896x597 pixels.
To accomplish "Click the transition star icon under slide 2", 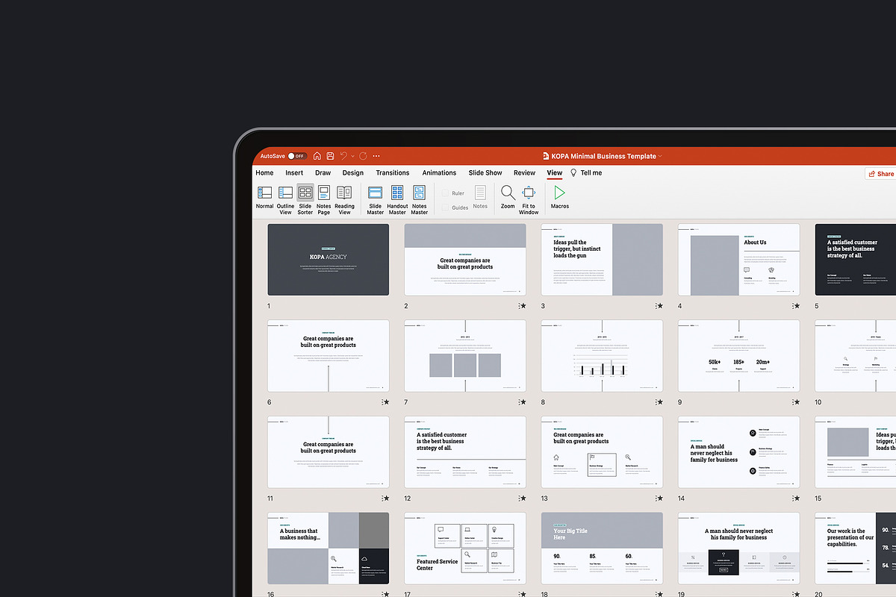I will click(522, 306).
